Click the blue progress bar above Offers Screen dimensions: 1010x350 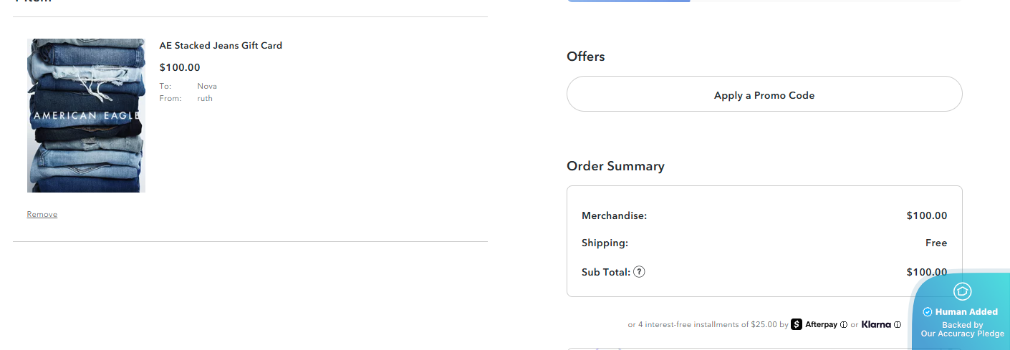tap(628, 1)
